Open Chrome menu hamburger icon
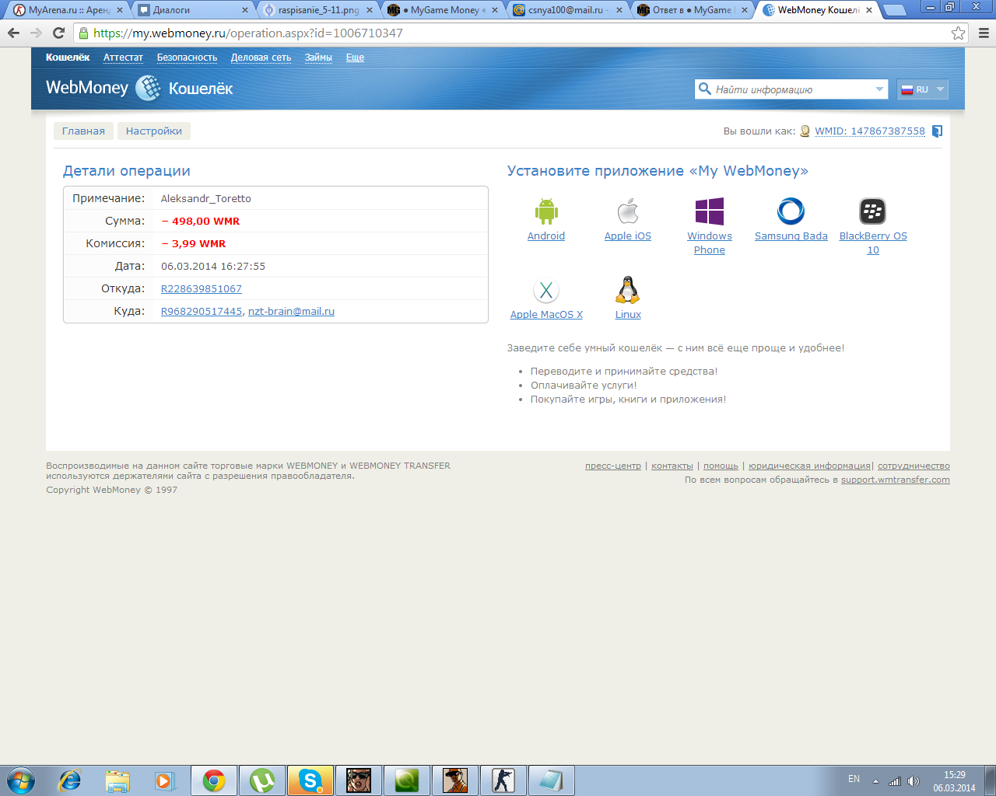 (984, 33)
